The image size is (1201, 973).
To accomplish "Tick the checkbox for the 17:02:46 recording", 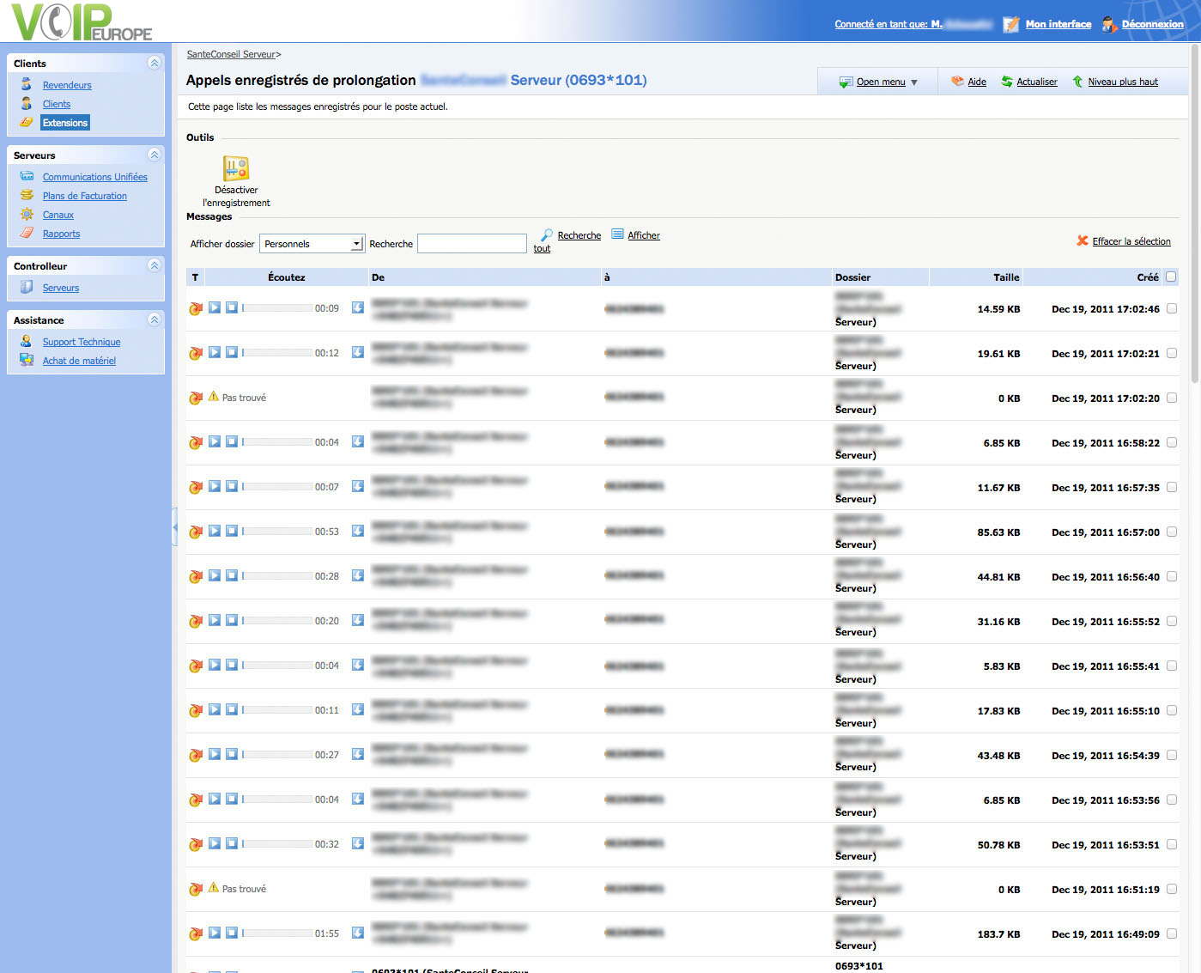I will coord(1172,308).
